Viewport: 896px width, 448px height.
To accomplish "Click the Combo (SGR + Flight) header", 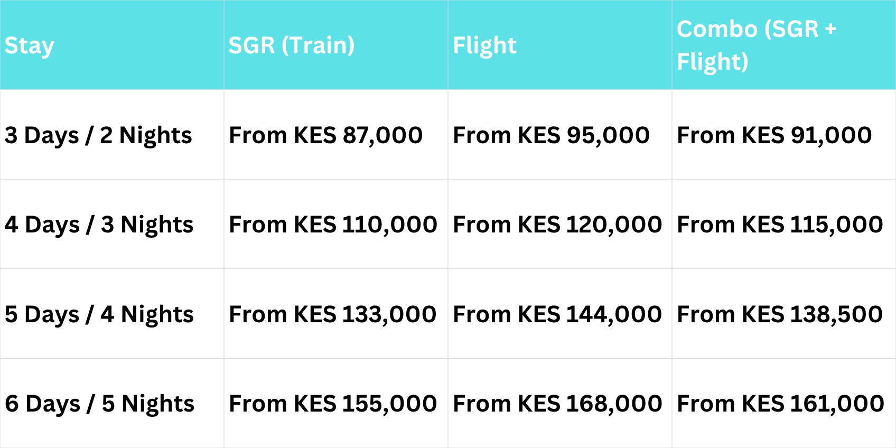I will coord(756,45).
